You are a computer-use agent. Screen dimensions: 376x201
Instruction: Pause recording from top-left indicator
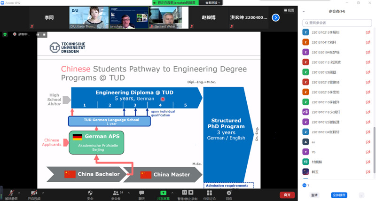(38, 34)
